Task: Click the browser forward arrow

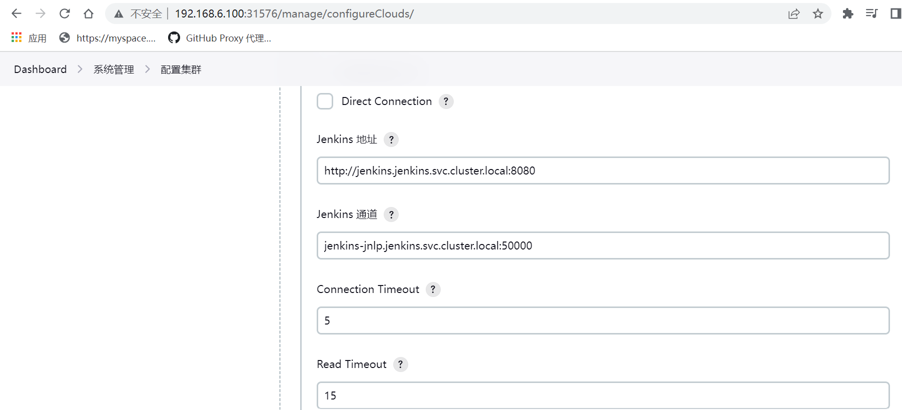Action: pyautogui.click(x=41, y=13)
